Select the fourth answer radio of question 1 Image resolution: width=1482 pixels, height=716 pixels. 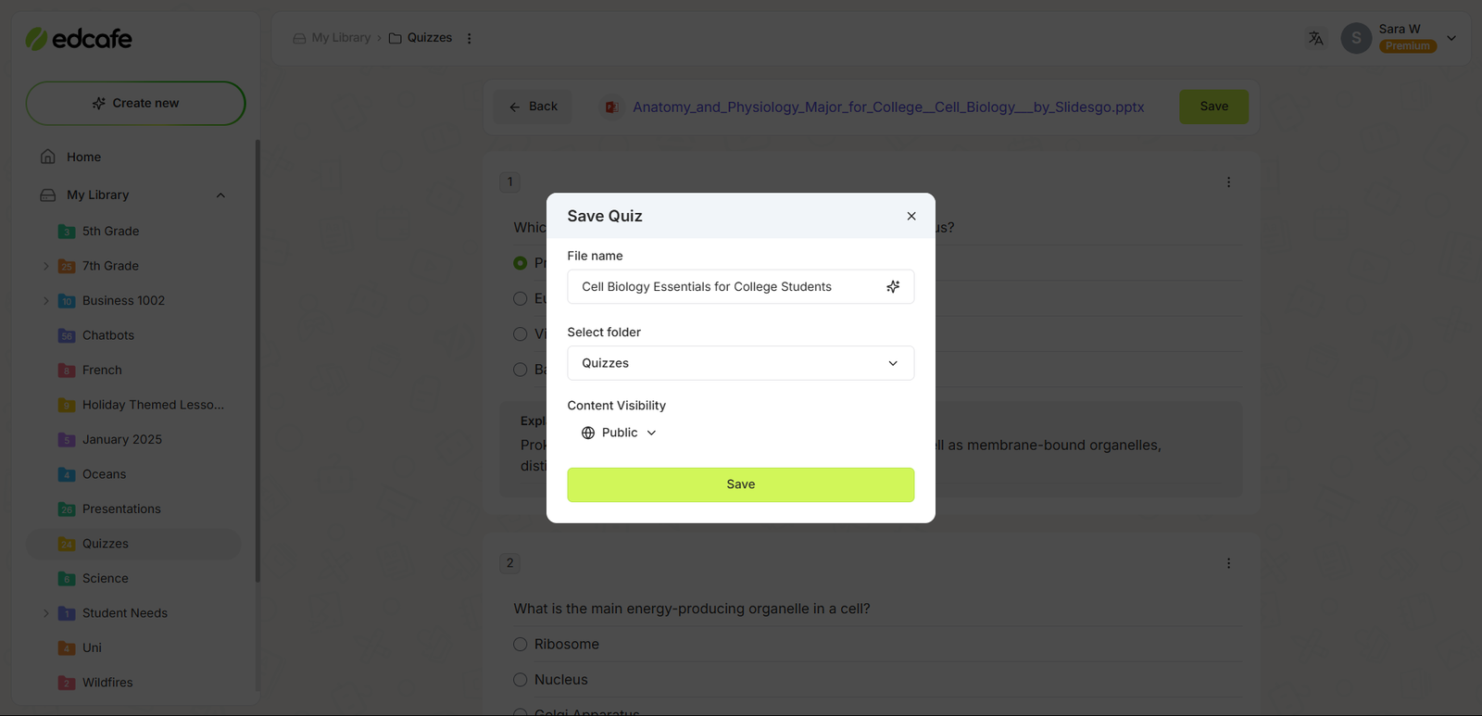(521, 370)
